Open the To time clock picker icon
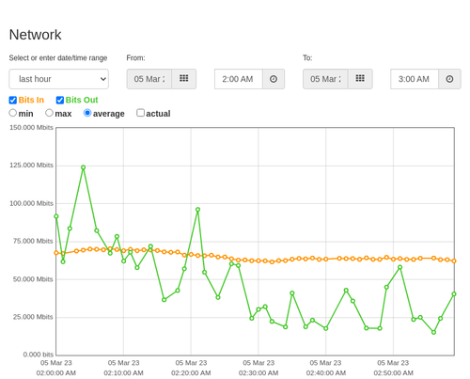 449,79
